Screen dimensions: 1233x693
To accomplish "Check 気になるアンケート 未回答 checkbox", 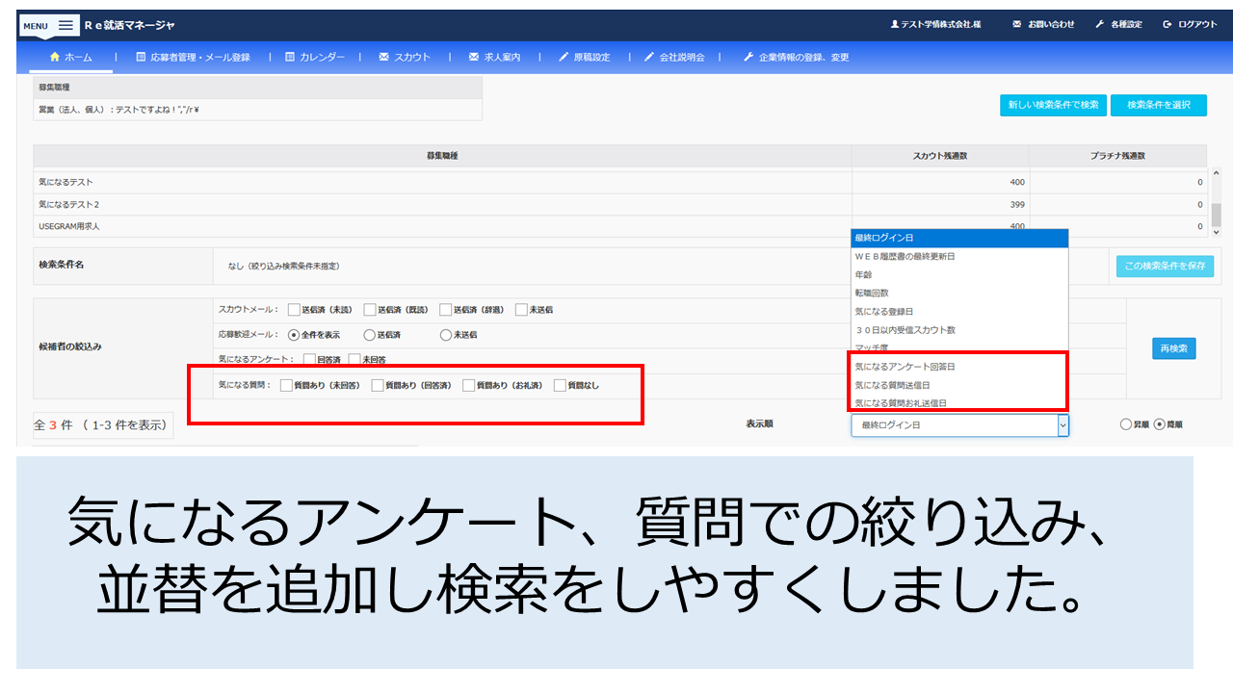I will [x=354, y=360].
